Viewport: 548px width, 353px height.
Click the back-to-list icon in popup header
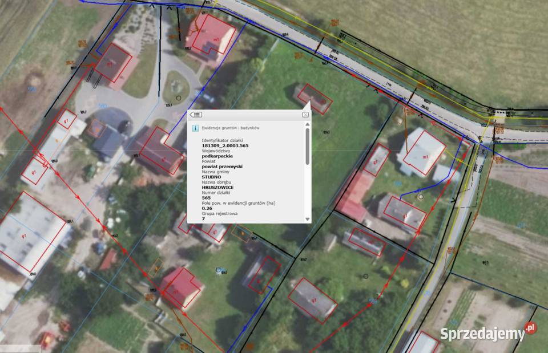click(196, 115)
